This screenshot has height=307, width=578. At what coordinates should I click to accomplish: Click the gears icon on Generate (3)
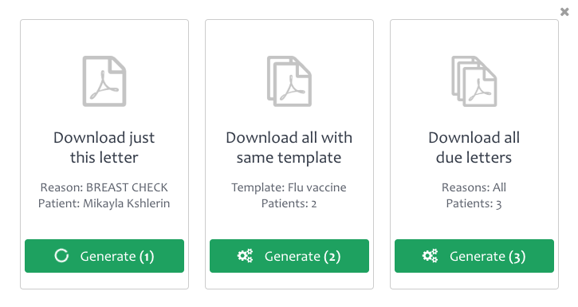431,256
